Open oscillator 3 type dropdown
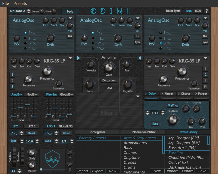218x174 pixels. click(x=205, y=18)
